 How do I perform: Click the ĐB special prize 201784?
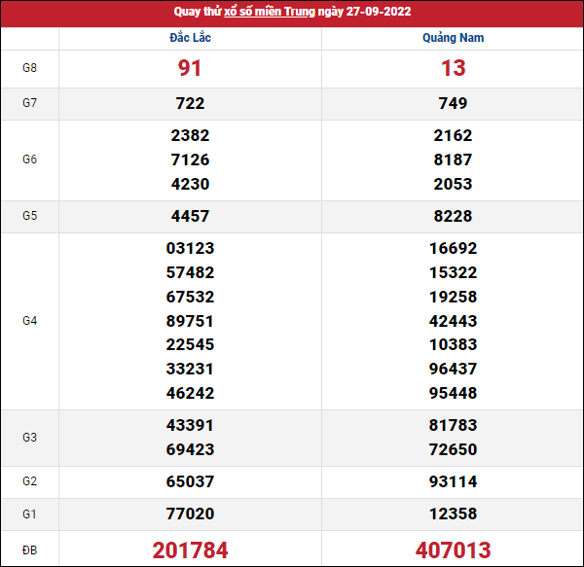[190, 550]
